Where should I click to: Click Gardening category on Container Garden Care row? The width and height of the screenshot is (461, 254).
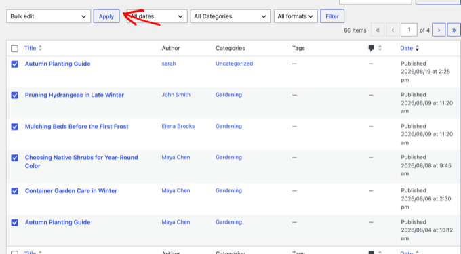[x=228, y=190]
